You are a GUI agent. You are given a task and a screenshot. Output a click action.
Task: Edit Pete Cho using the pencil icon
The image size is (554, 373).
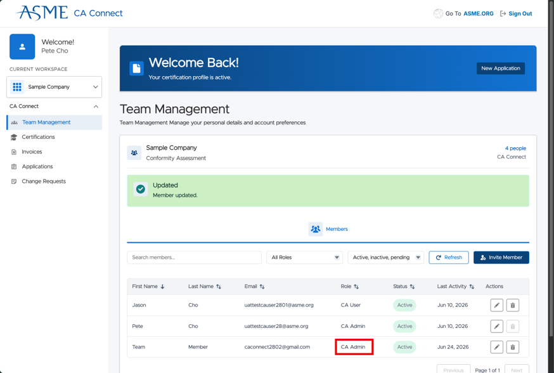[497, 326]
